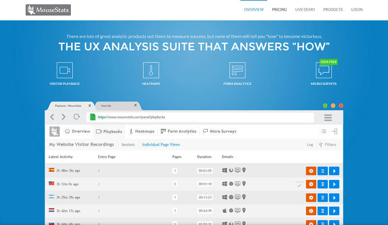Click the green window control dot
The height and width of the screenshot is (225, 388).
[325, 106]
